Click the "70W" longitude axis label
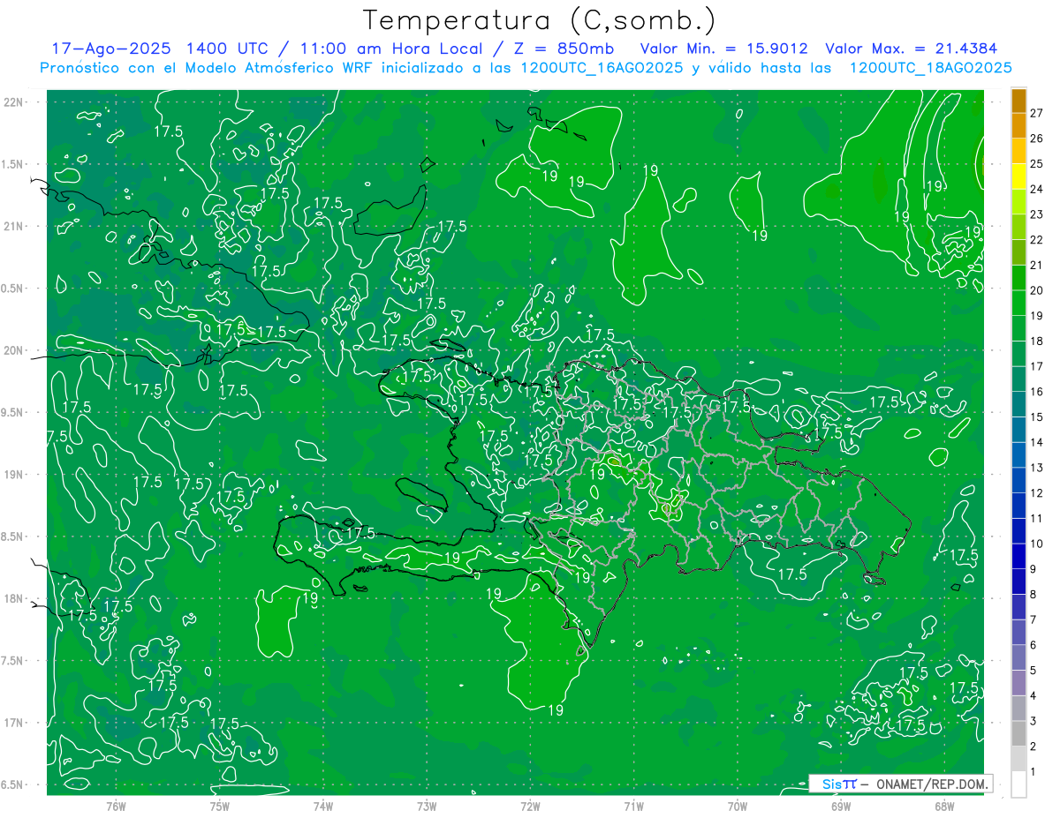 click(x=738, y=807)
